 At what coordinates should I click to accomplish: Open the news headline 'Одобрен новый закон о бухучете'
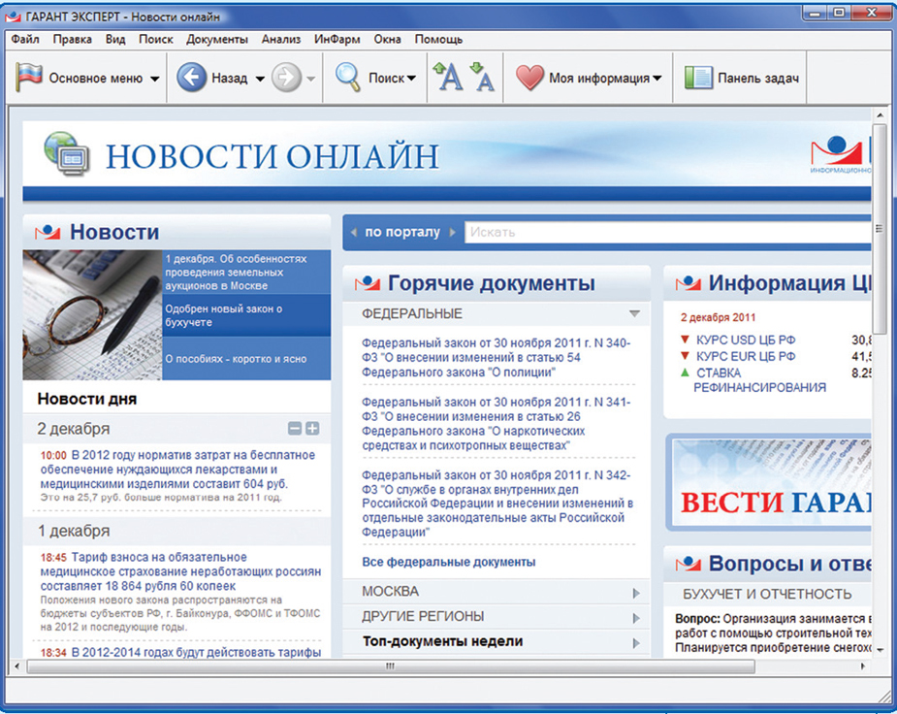coord(223,315)
